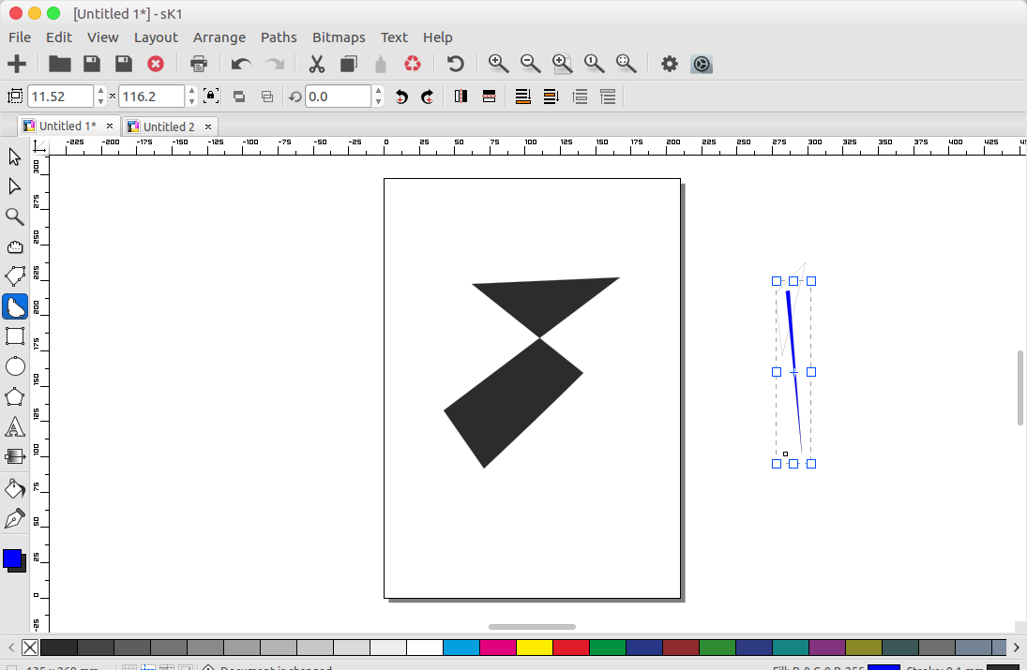Select the Fill tool
Image resolution: width=1027 pixels, height=670 pixels.
[x=14, y=488]
